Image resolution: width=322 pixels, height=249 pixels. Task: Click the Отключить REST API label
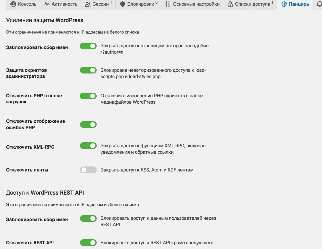coord(30,243)
